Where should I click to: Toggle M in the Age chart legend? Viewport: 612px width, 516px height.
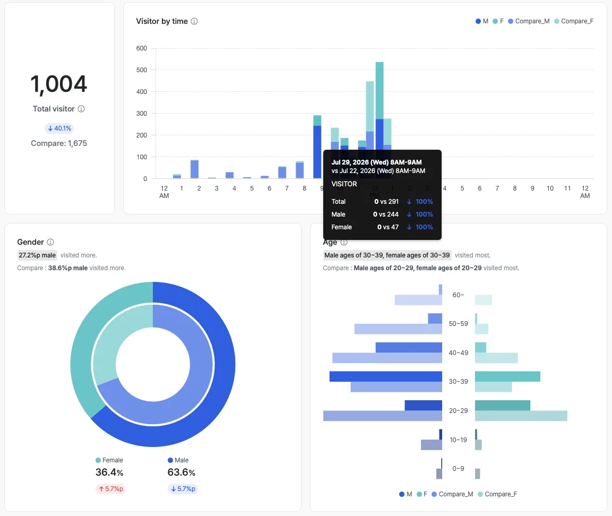click(406, 494)
